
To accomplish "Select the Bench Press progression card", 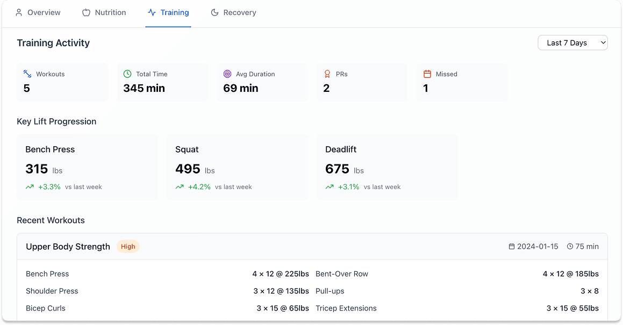I will [x=87, y=167].
